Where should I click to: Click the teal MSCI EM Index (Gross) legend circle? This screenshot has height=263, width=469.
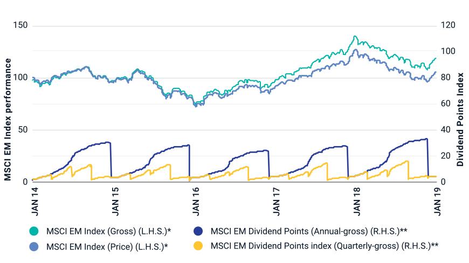coord(33,231)
